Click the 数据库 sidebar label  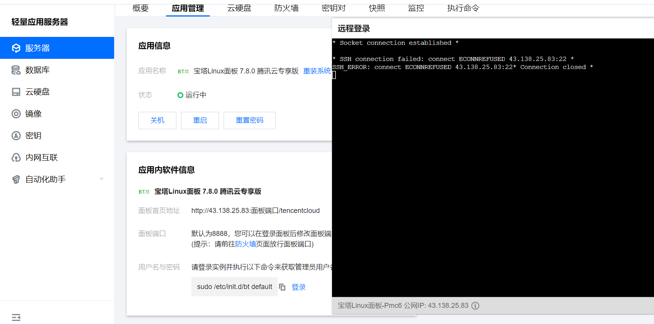[37, 70]
